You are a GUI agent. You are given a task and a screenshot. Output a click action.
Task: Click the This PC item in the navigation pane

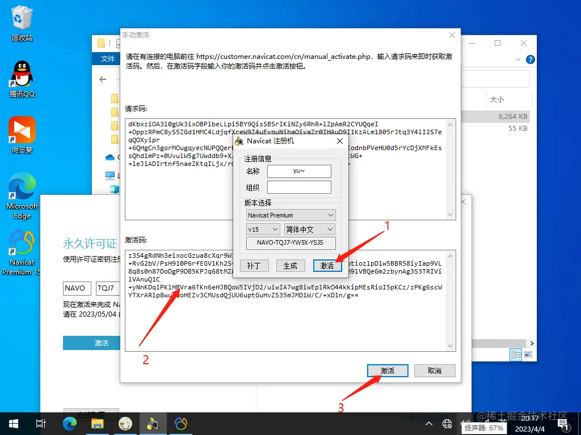click(x=111, y=175)
